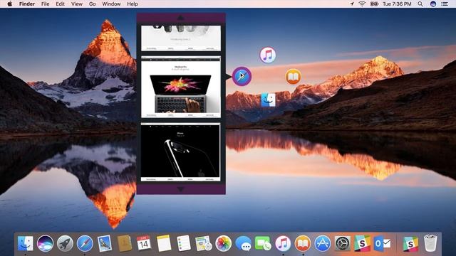Image resolution: width=456 pixels, height=256 pixels.
Task: Select the top partially visible window preview
Action: click(x=181, y=38)
